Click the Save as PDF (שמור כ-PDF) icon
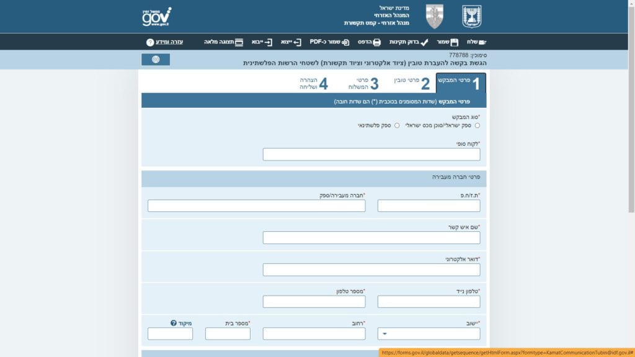Image resolution: width=635 pixels, height=357 pixels. tap(345, 42)
